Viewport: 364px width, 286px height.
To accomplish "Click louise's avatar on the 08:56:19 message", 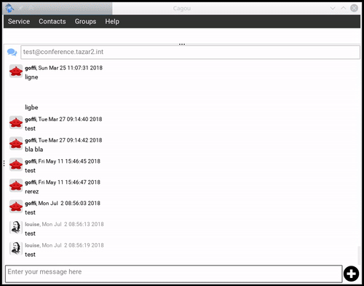I will (x=16, y=248).
